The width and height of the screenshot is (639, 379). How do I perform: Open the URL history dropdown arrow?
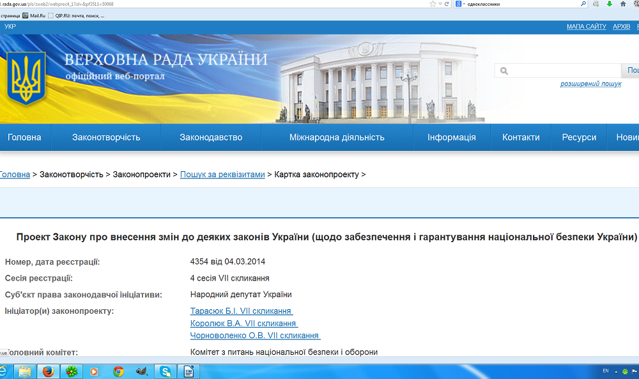pos(441,4)
